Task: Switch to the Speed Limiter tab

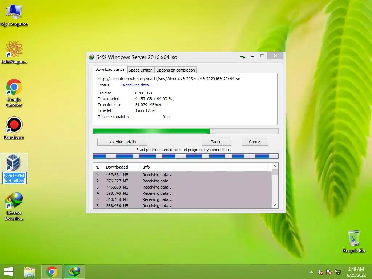Action: (140, 70)
